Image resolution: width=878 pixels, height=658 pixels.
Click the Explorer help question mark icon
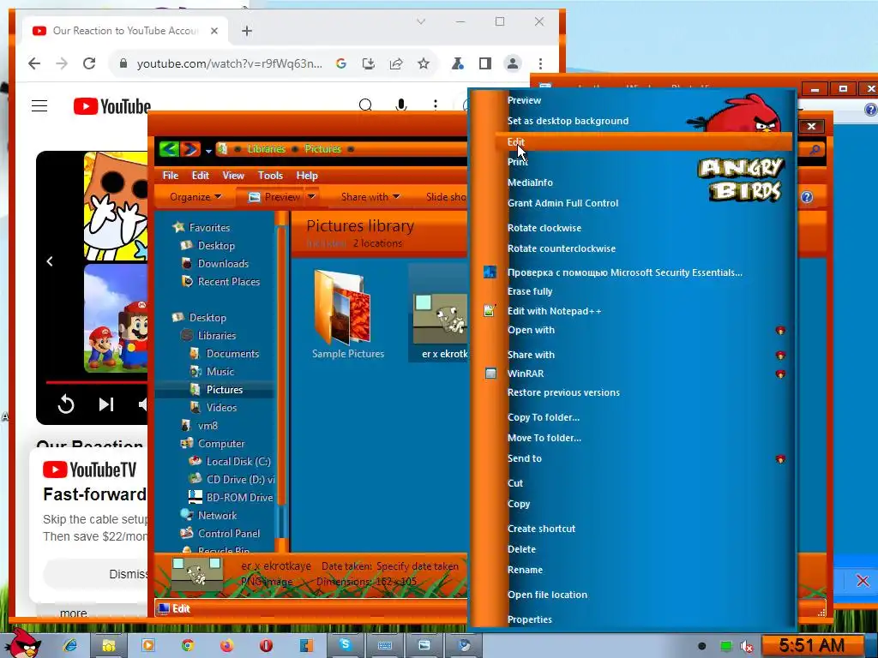(x=806, y=197)
